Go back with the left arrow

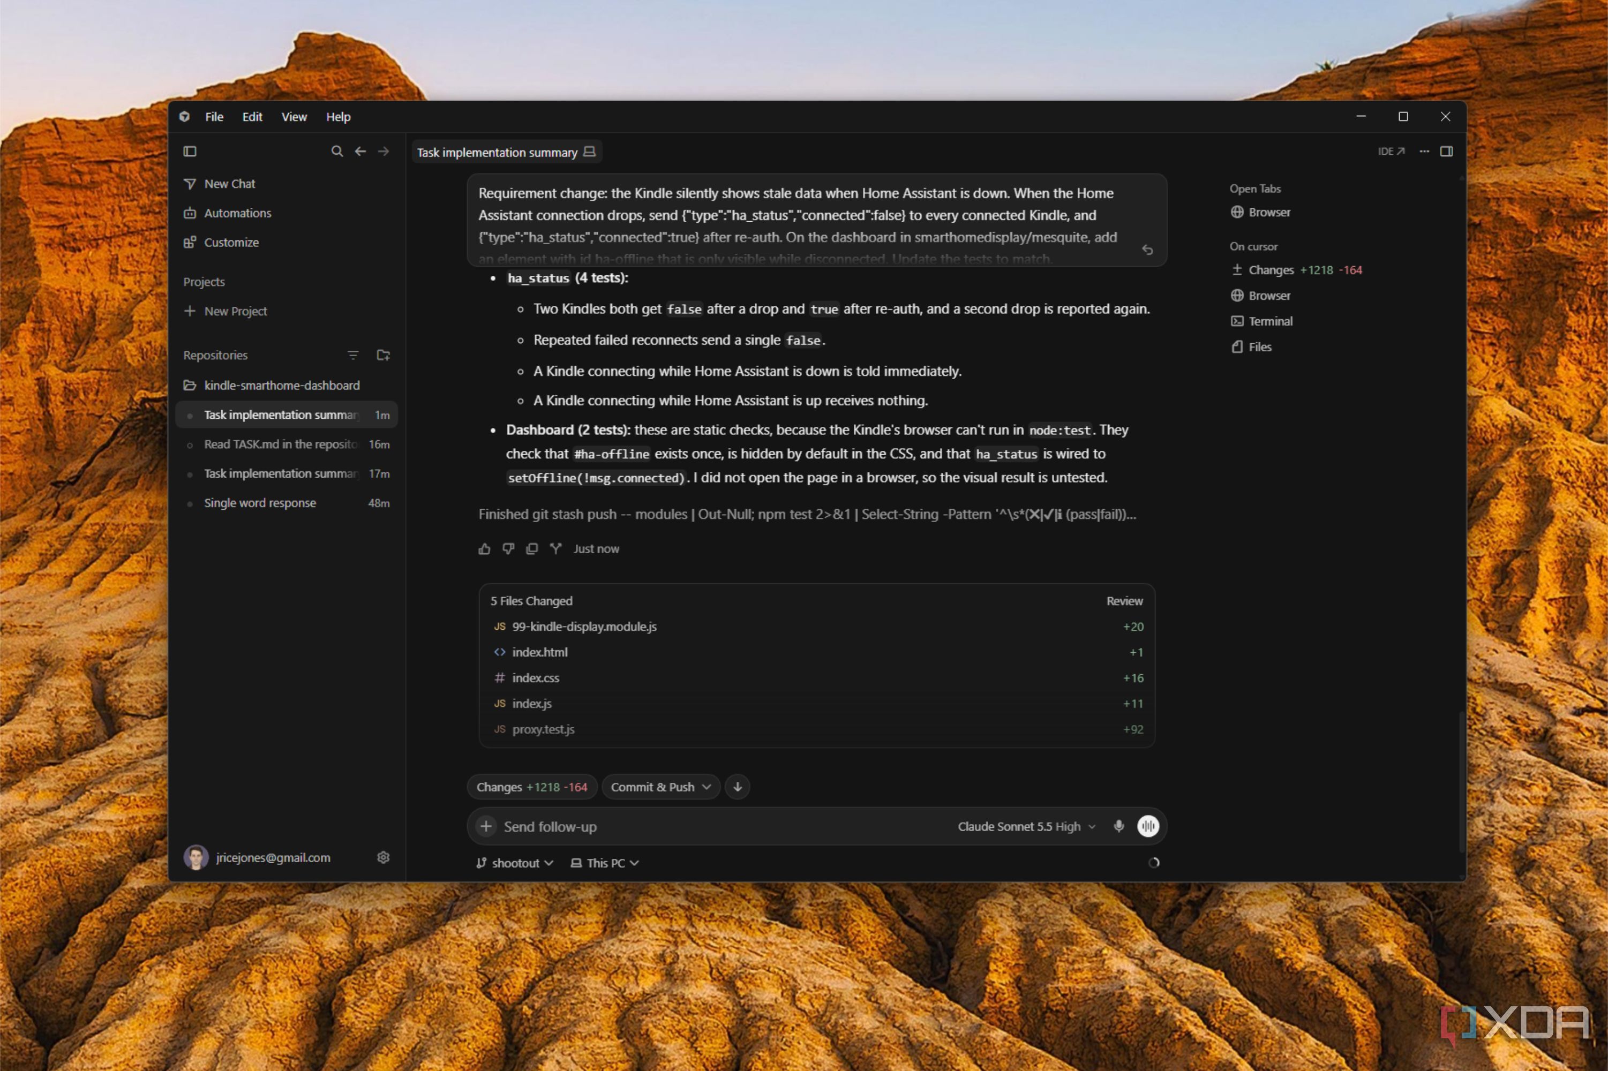(360, 151)
